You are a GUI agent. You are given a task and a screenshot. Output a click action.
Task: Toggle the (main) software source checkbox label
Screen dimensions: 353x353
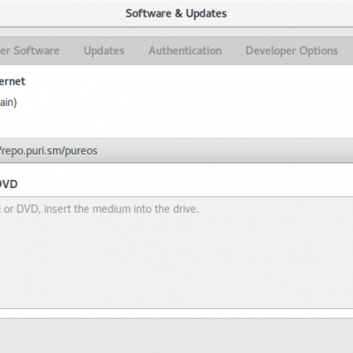(8, 102)
